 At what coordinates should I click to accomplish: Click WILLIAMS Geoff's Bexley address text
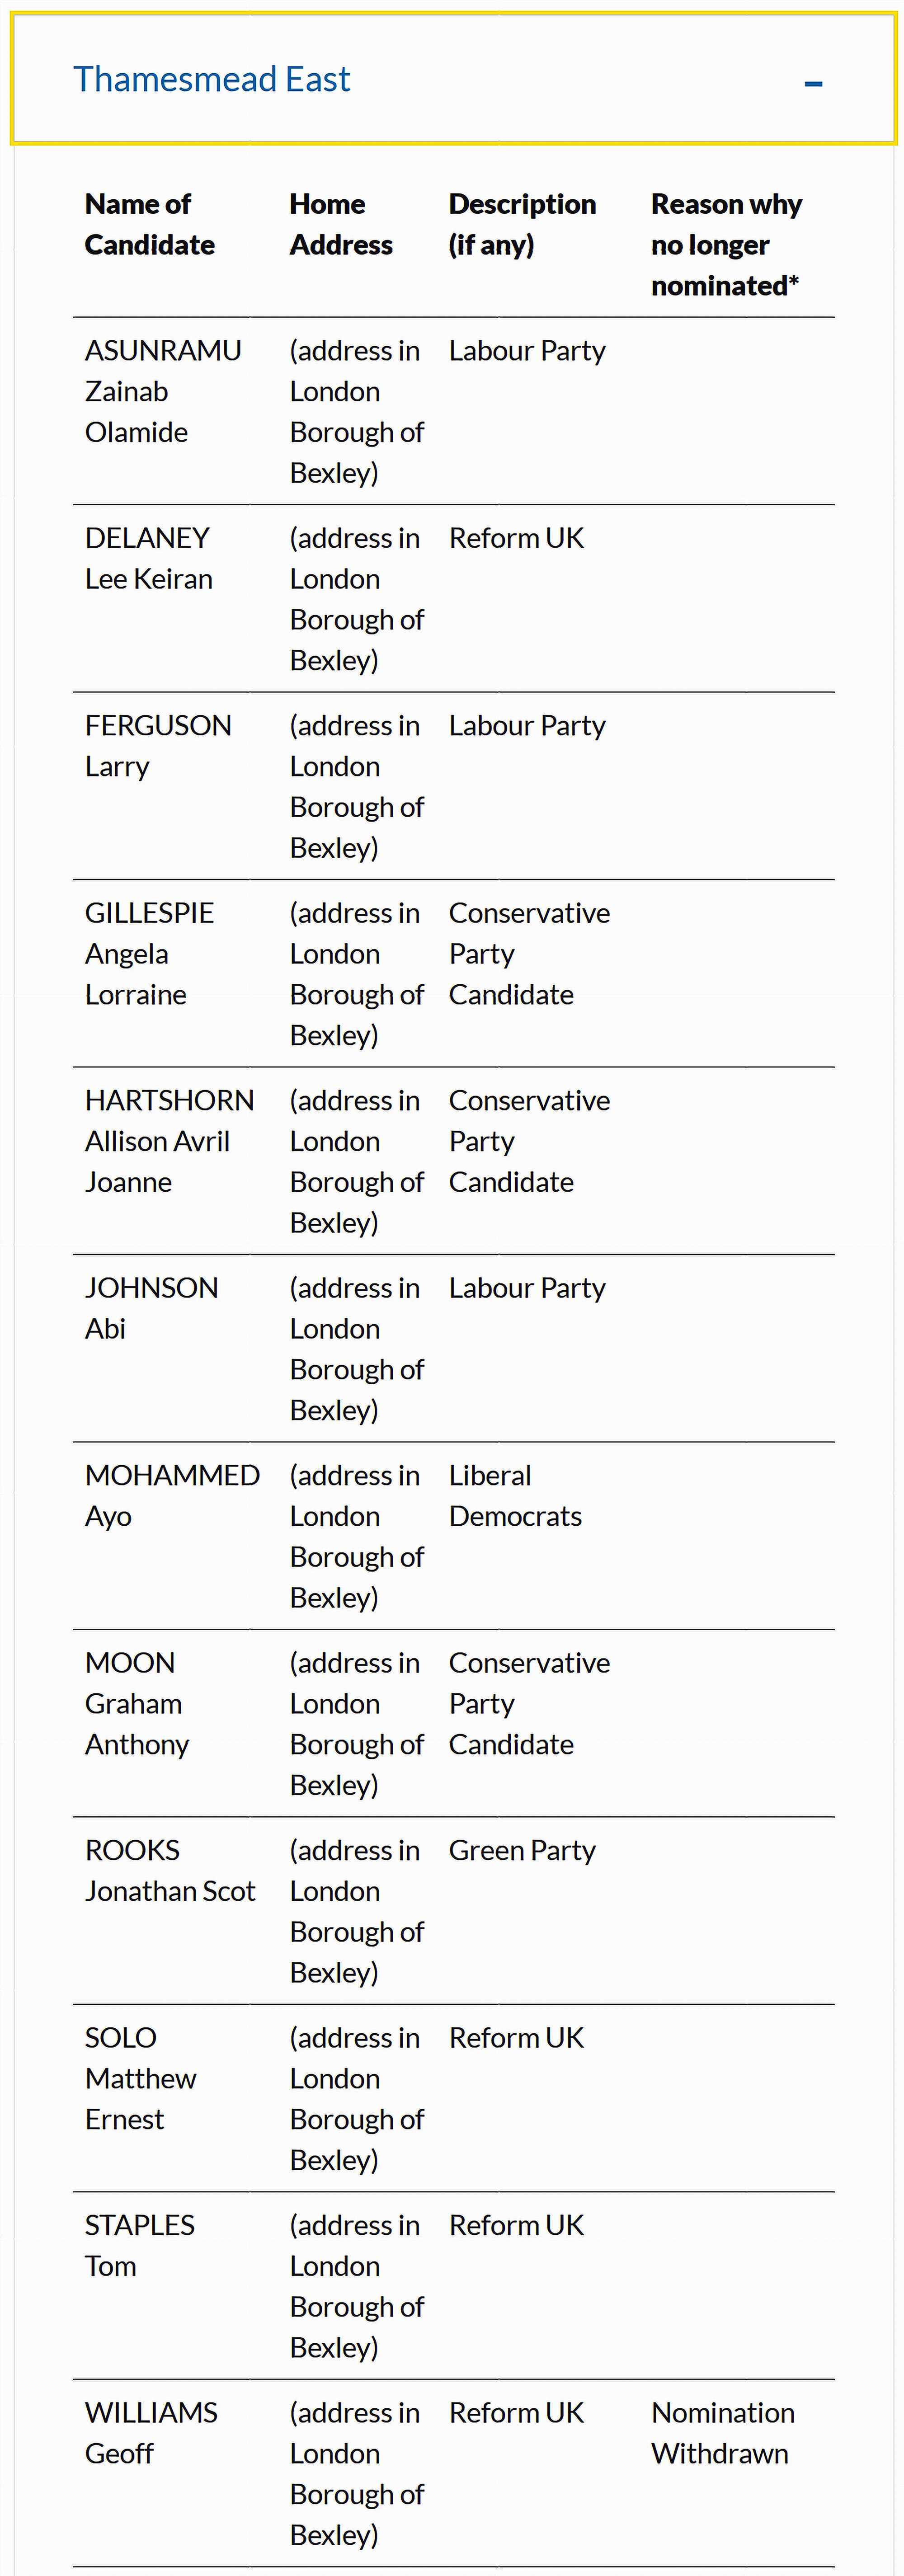point(356,2473)
